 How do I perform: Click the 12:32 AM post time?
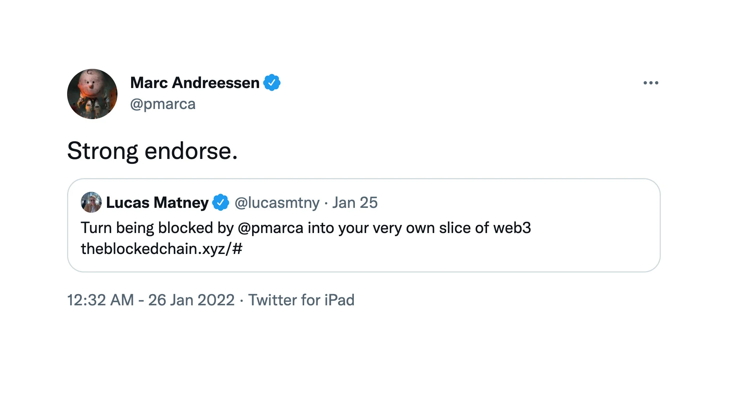(100, 300)
